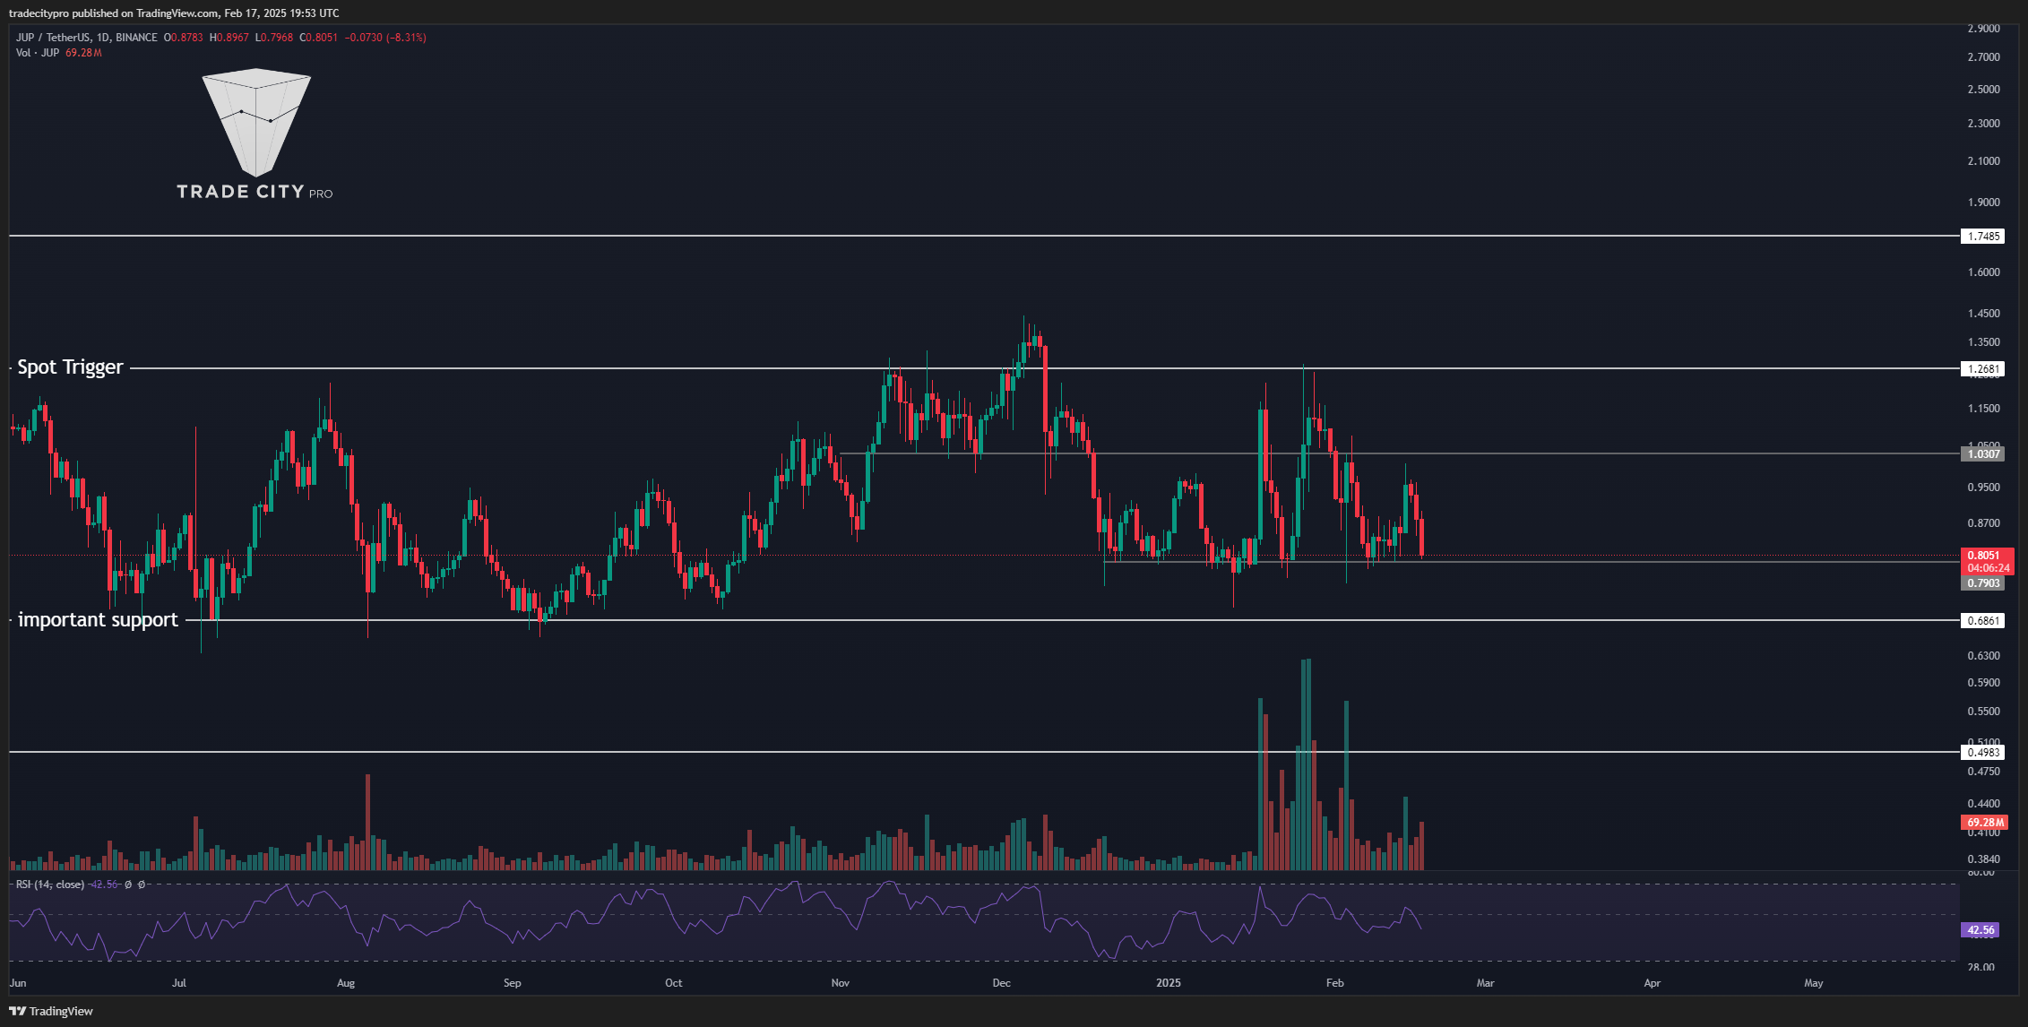2028x1027 pixels.
Task: Click the Oct label on time axis
Action: (x=674, y=983)
